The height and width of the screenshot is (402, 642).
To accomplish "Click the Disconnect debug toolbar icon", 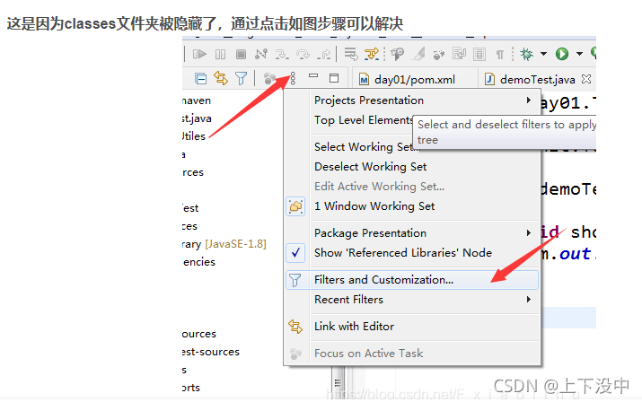I will tap(261, 54).
